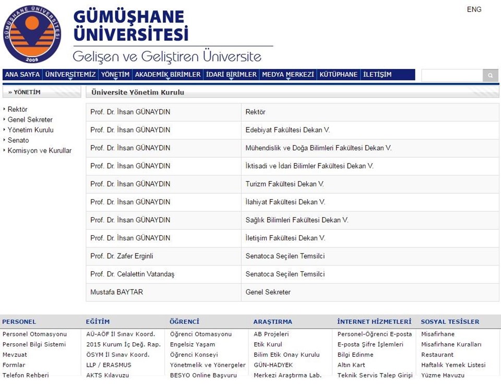
Task: Open Misafirhane footer link
Action: coord(438,334)
